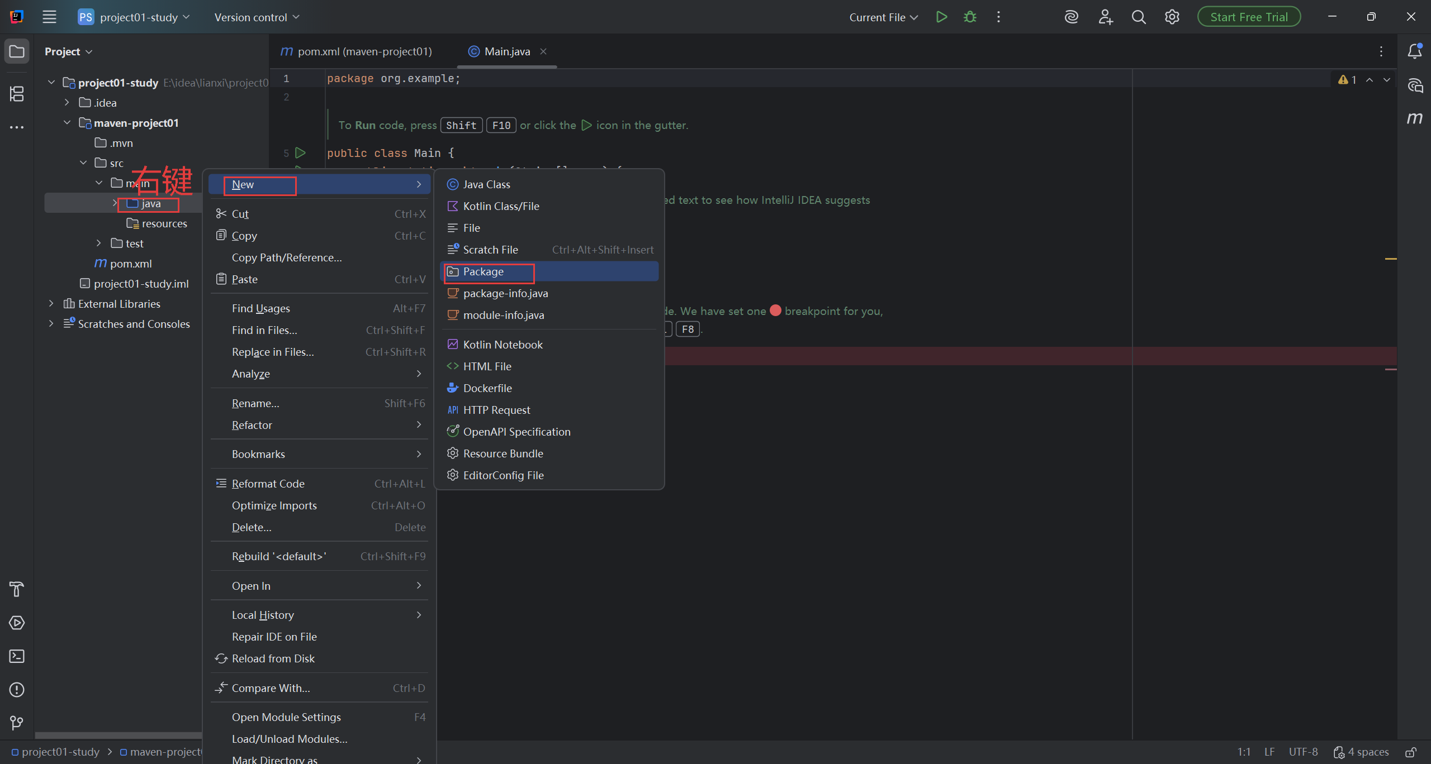This screenshot has width=1431, height=764.
Task: Collapse the maven-project01 folder
Action: tap(67, 123)
